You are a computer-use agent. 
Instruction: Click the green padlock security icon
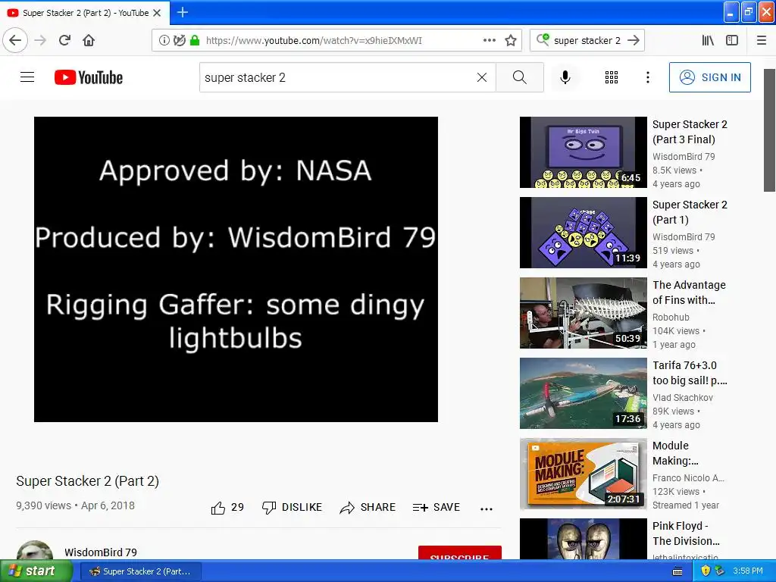pyautogui.click(x=195, y=40)
